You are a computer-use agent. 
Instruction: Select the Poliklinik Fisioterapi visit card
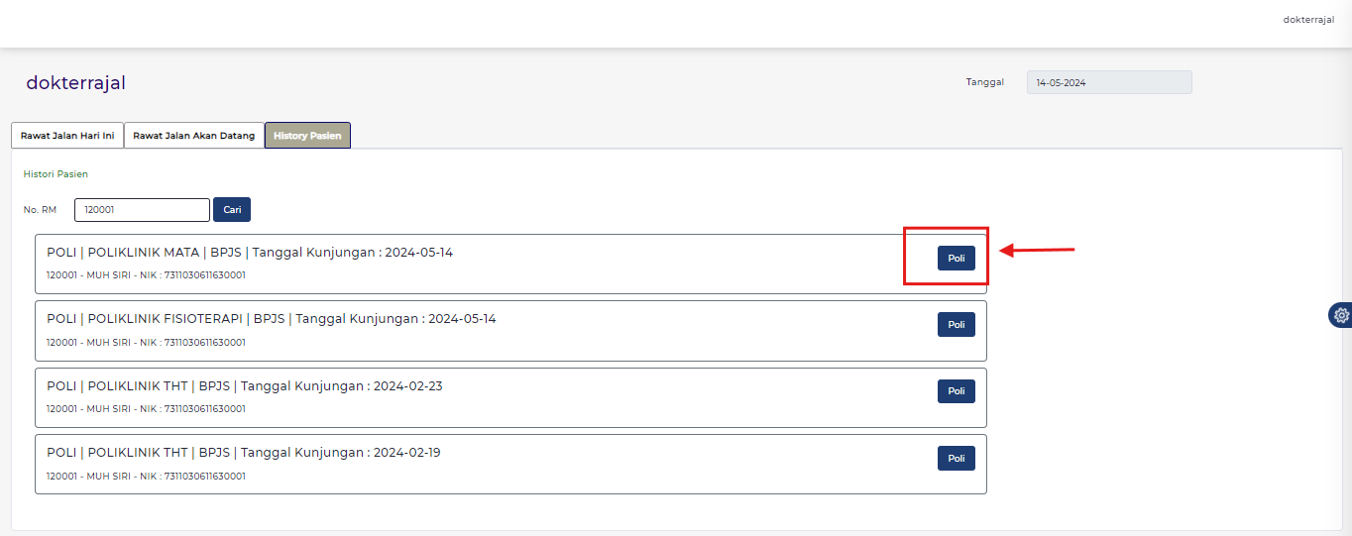point(476,331)
